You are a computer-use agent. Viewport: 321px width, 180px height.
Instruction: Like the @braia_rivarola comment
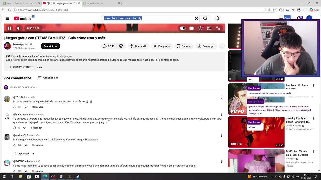point(15,128)
